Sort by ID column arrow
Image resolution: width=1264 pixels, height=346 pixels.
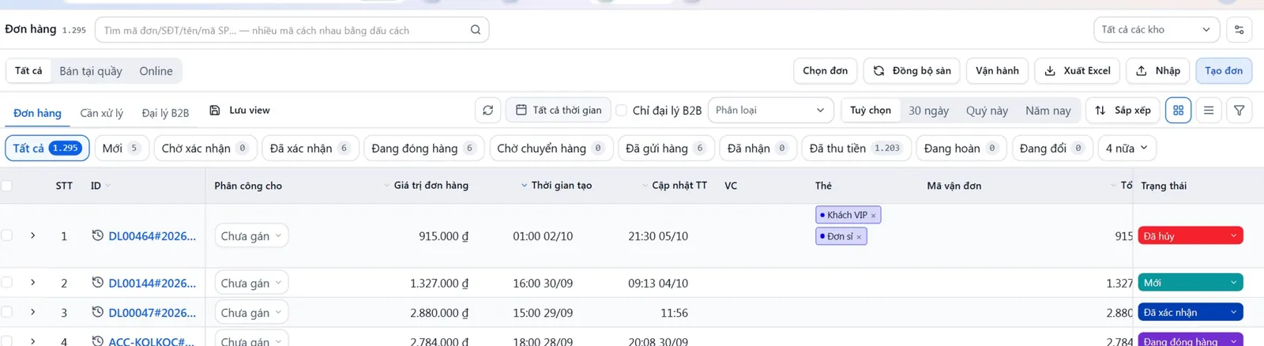click(x=108, y=186)
